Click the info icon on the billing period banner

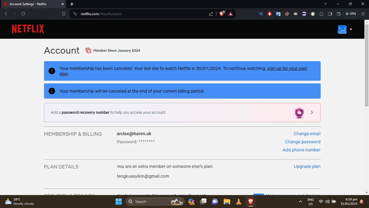[x=52, y=91]
